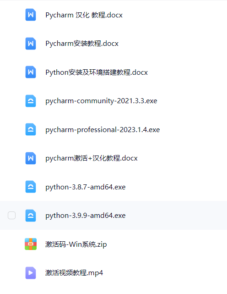Select file name pycharm-community-2021.3.3.exe
The height and width of the screenshot is (294, 227).
pos(101,101)
